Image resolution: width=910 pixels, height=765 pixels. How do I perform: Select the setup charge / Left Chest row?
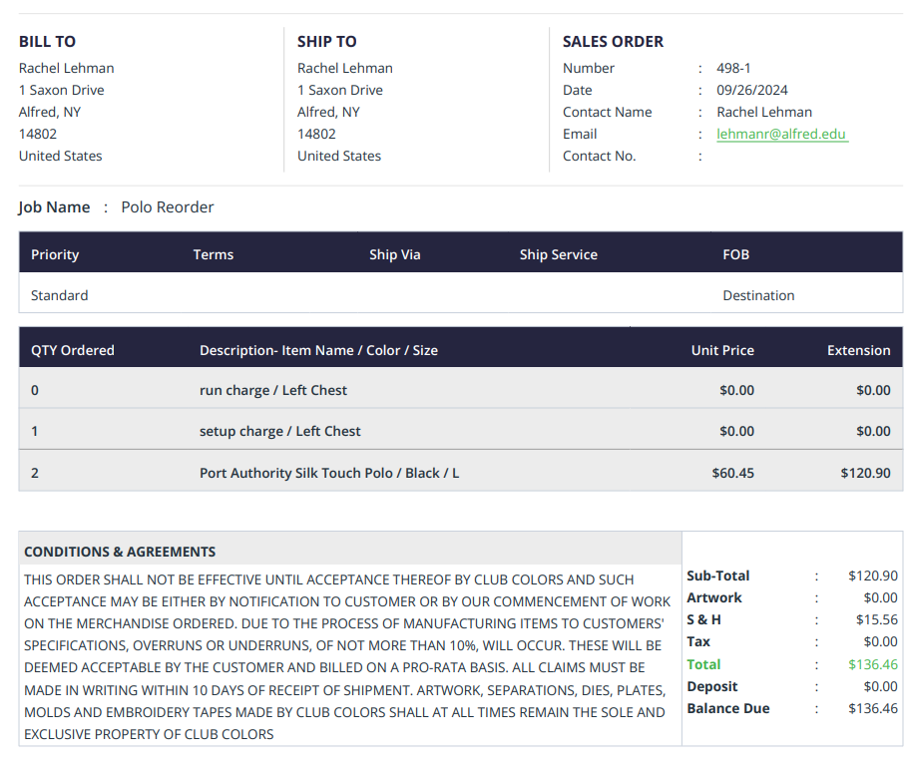pyautogui.click(x=280, y=431)
